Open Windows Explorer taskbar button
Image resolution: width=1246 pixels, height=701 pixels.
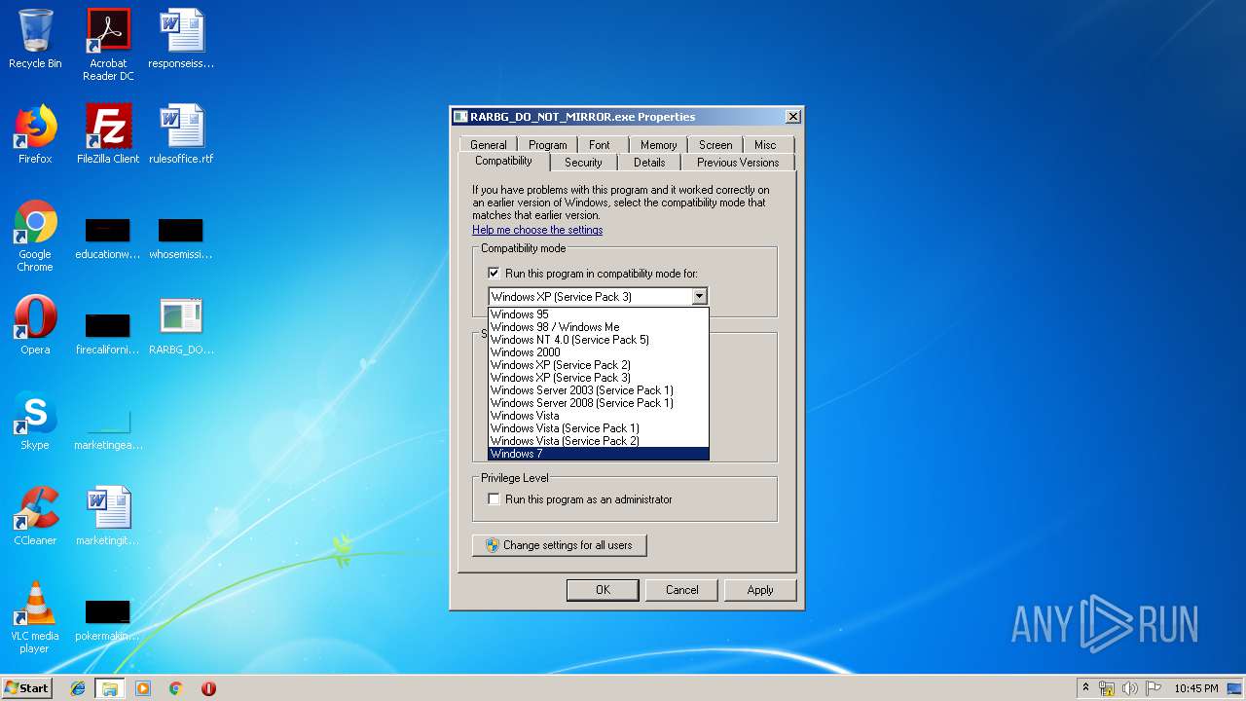pos(110,688)
